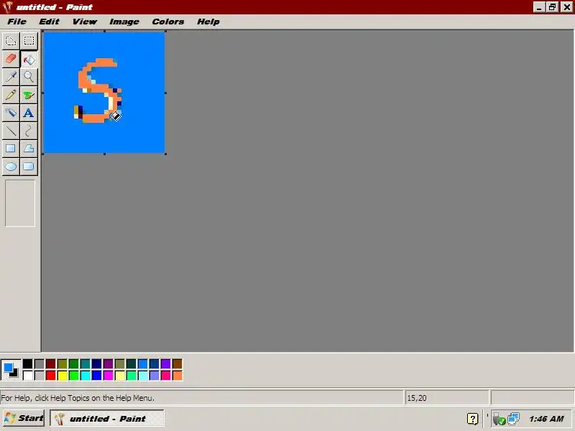Select the periwinkle color swatch
Viewport: 575px width, 431px height.
[x=154, y=375]
